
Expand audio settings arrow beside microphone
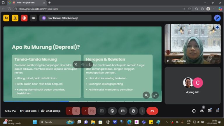click(x=69, y=111)
